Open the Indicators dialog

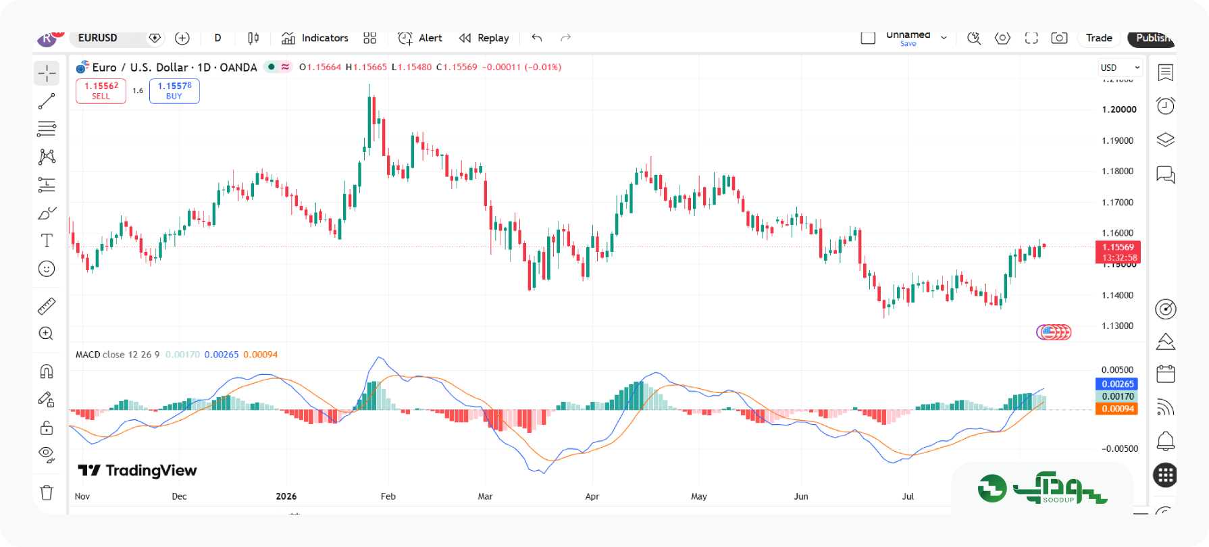315,38
